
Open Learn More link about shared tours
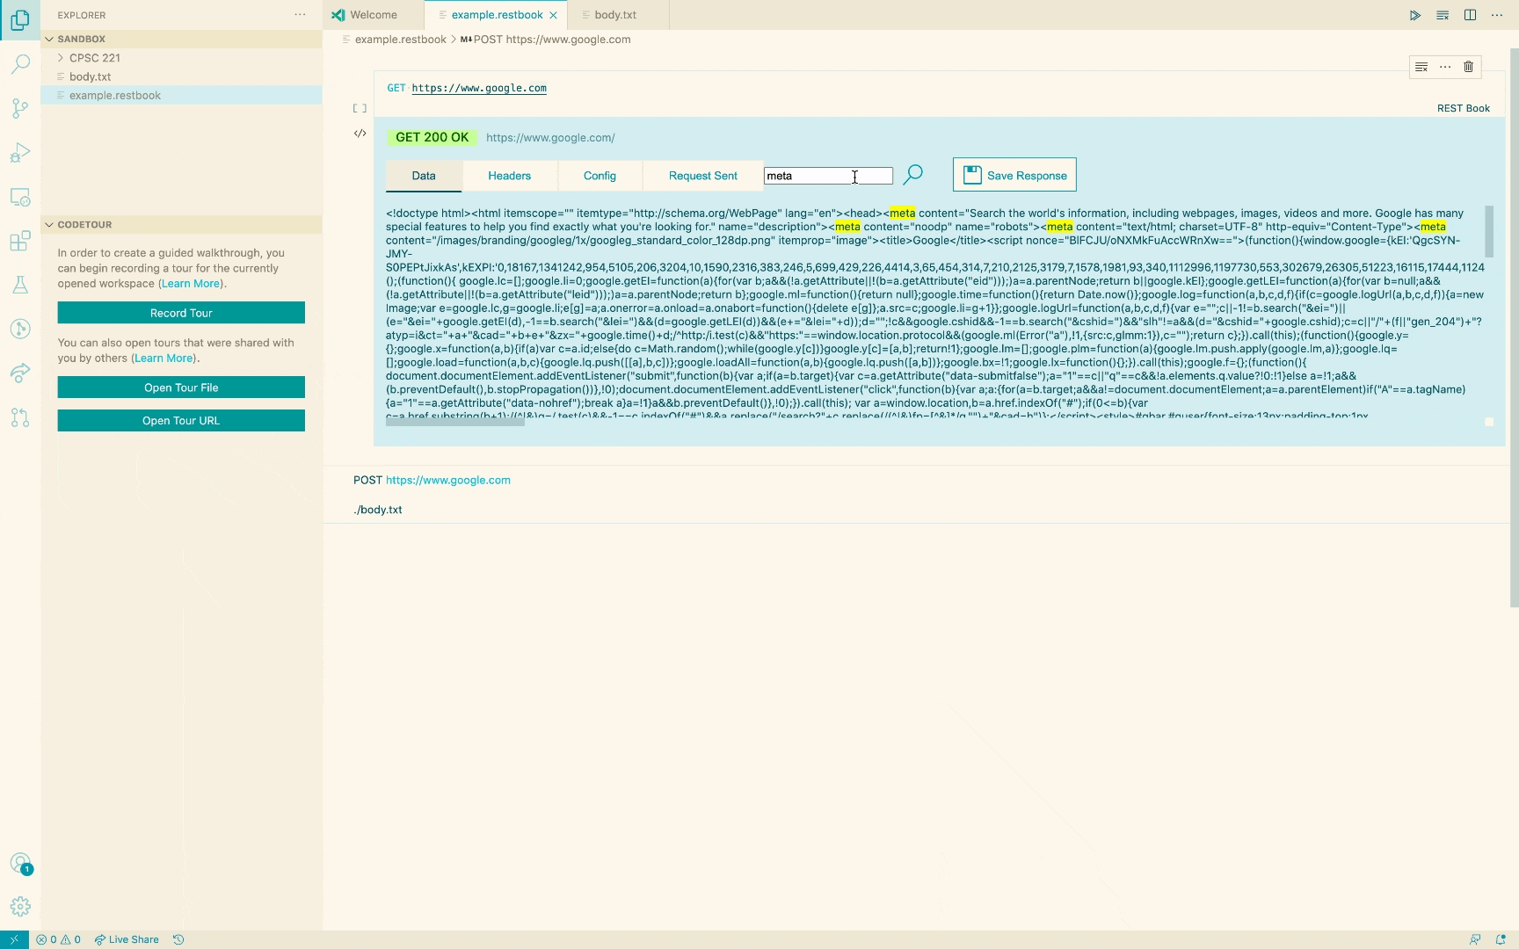click(164, 359)
